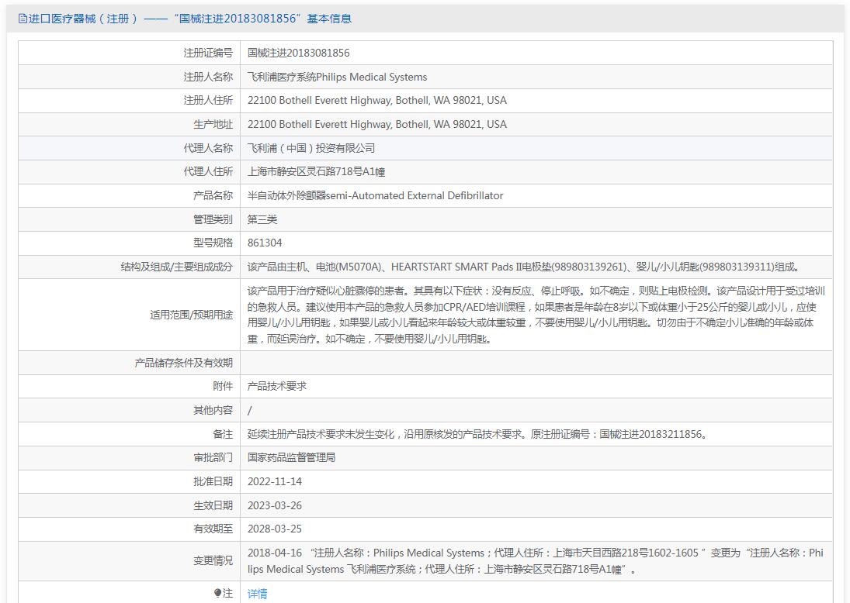Select the 产品技术要求 attachment value
The height and width of the screenshot is (603, 850).
(x=276, y=386)
